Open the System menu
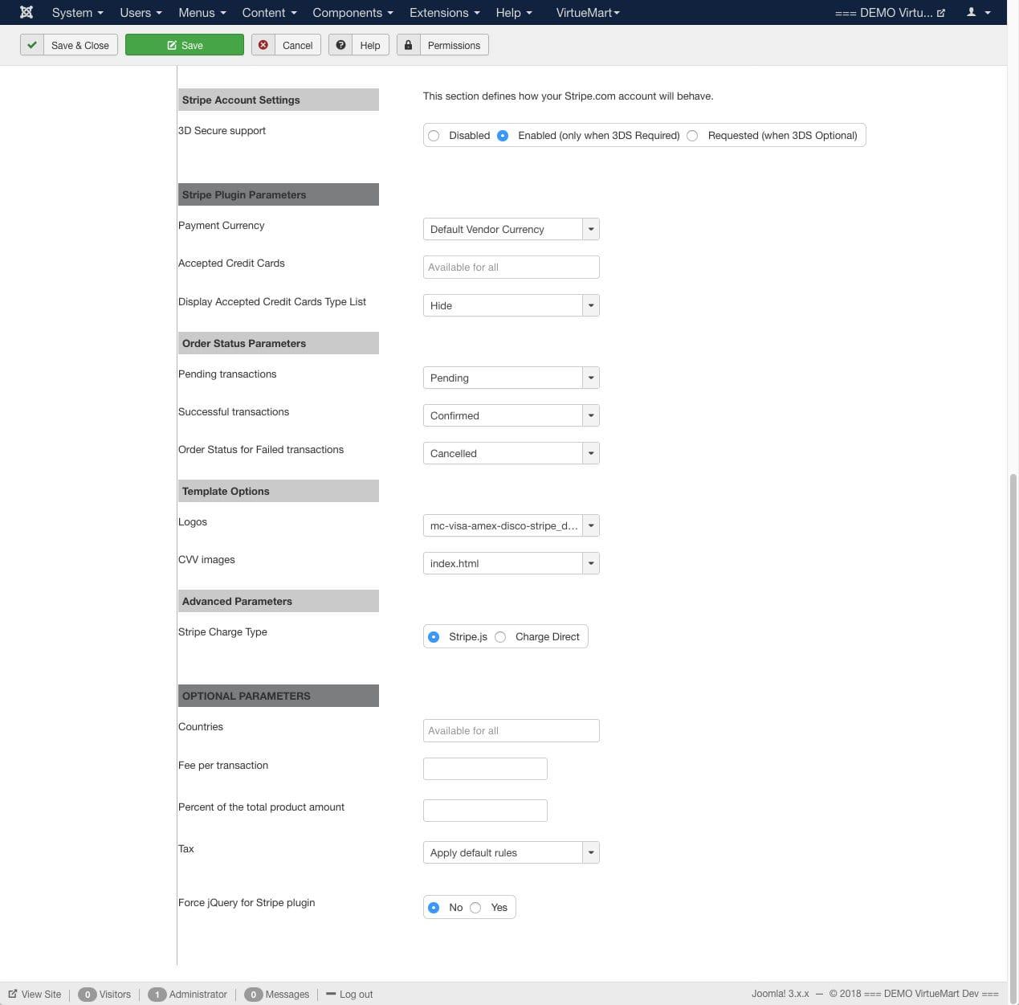The width and height of the screenshot is (1019, 1005). [77, 13]
